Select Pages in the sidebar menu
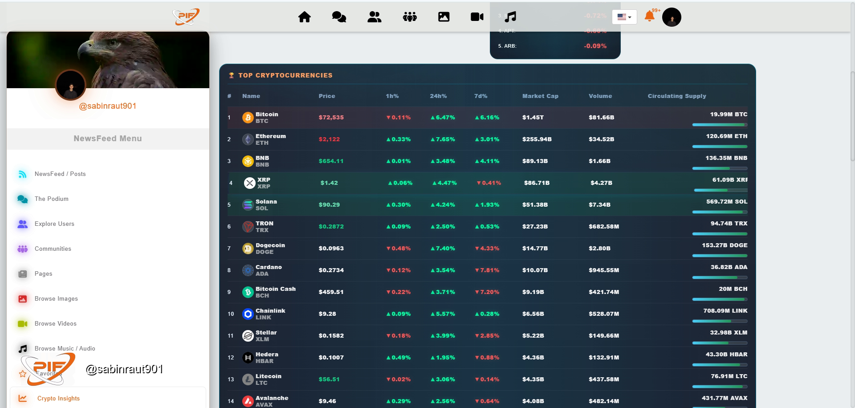The height and width of the screenshot is (408, 855). point(43,273)
